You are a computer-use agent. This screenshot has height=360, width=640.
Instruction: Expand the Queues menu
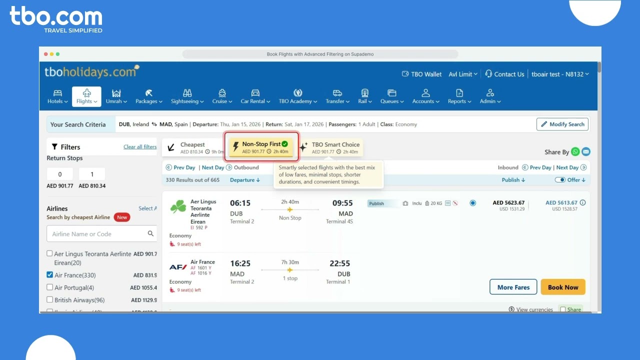pos(391,96)
